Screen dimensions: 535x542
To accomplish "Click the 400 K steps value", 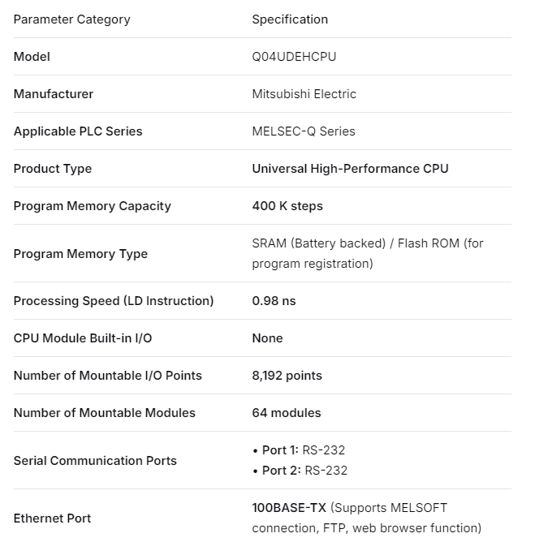I will [287, 206].
